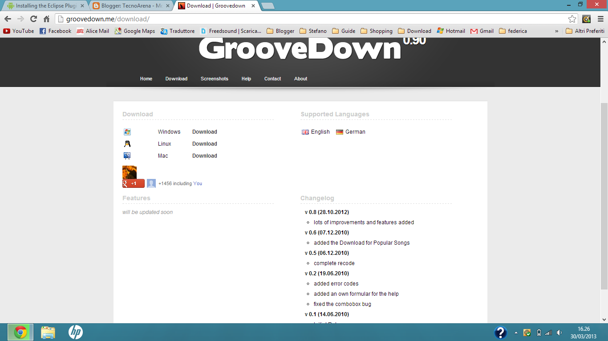The width and height of the screenshot is (608, 341).
Task: Open the browser home page icon
Action: pyautogui.click(x=46, y=19)
